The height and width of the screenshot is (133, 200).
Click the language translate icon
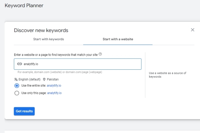point(16,80)
